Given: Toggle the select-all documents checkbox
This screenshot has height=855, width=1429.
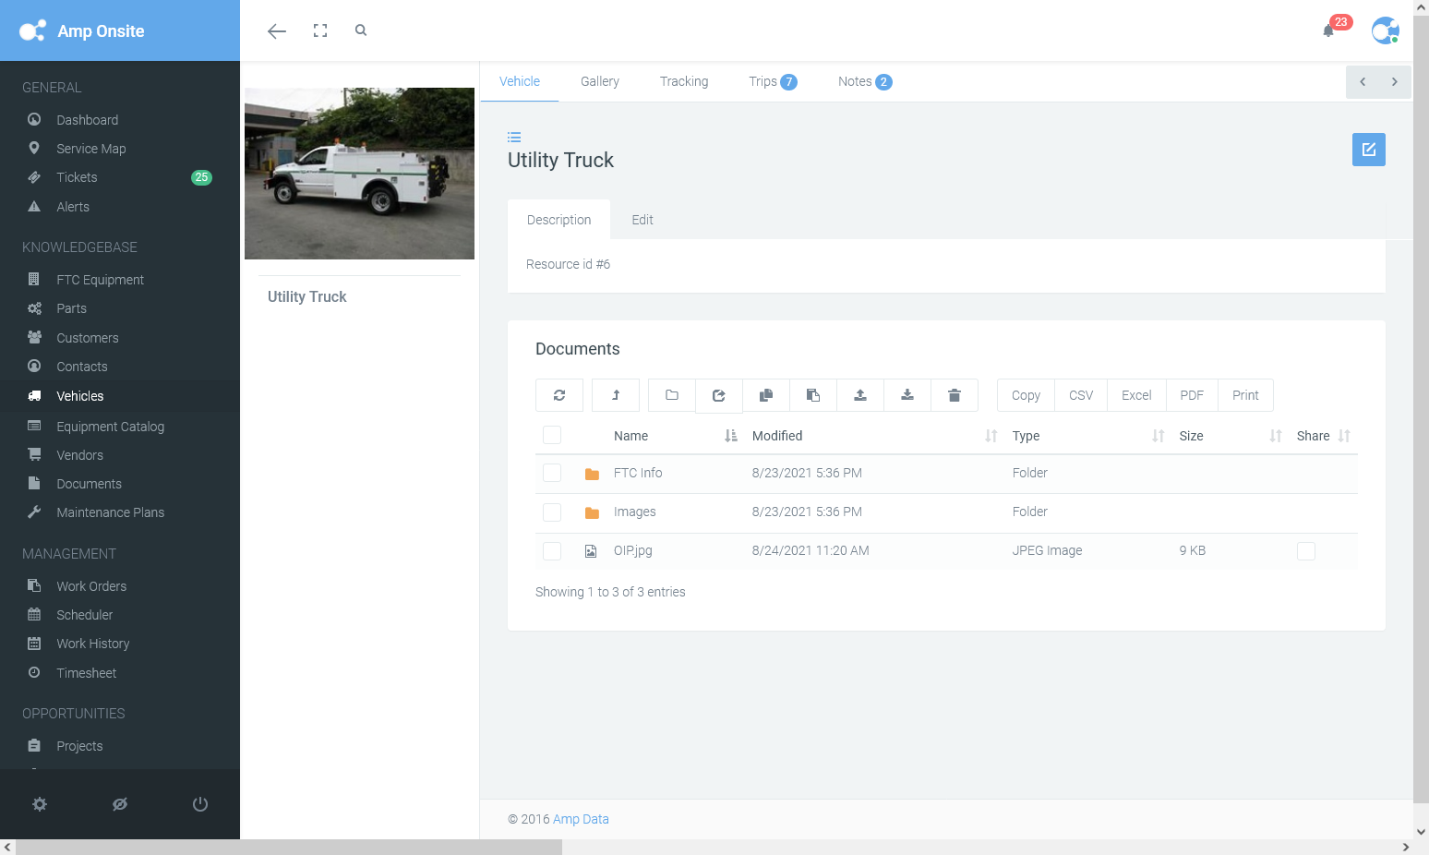Looking at the screenshot, I should tap(552, 435).
